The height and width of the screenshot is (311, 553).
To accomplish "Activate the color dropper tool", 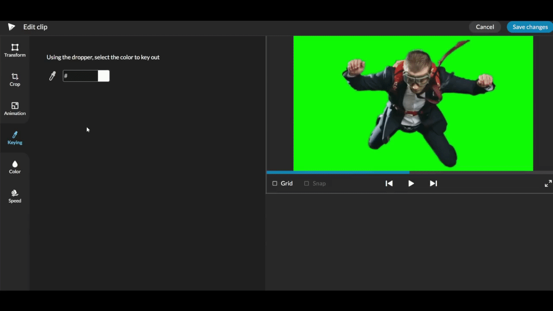I will 52,76.
